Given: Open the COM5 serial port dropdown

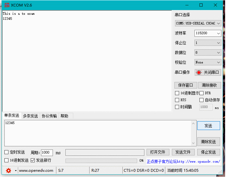Looking at the screenshot, I should [198, 23].
